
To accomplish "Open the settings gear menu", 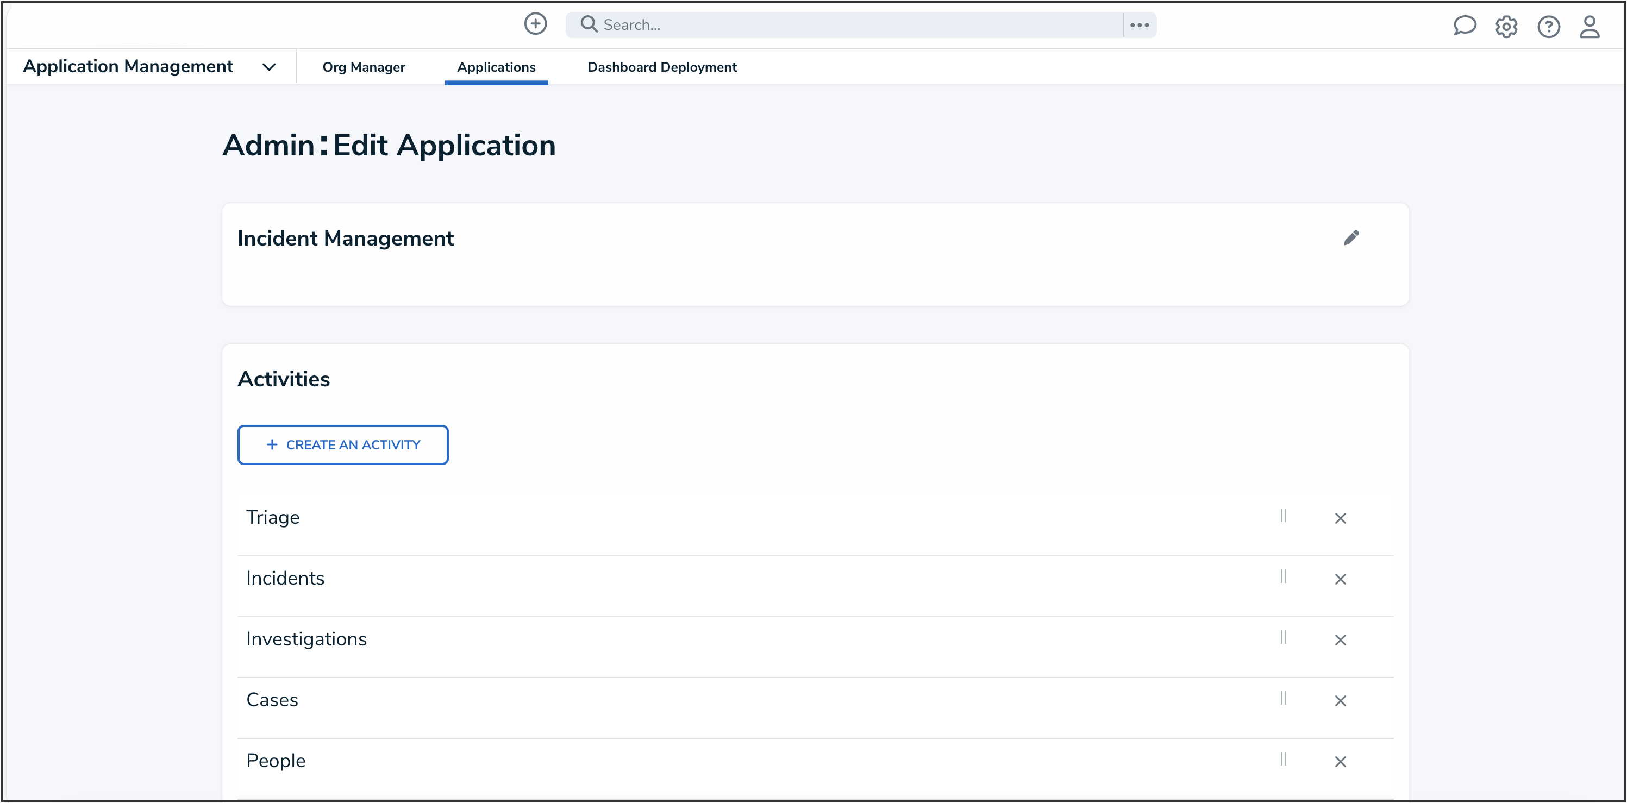I will click(1507, 27).
